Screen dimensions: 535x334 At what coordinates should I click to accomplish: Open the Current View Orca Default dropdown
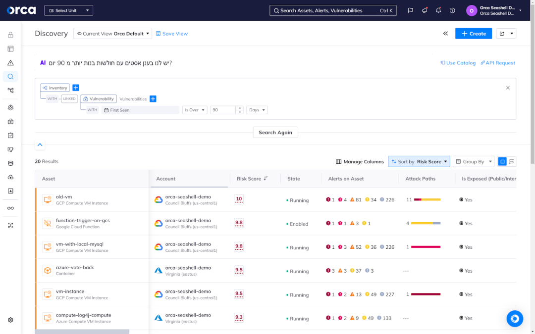click(112, 34)
